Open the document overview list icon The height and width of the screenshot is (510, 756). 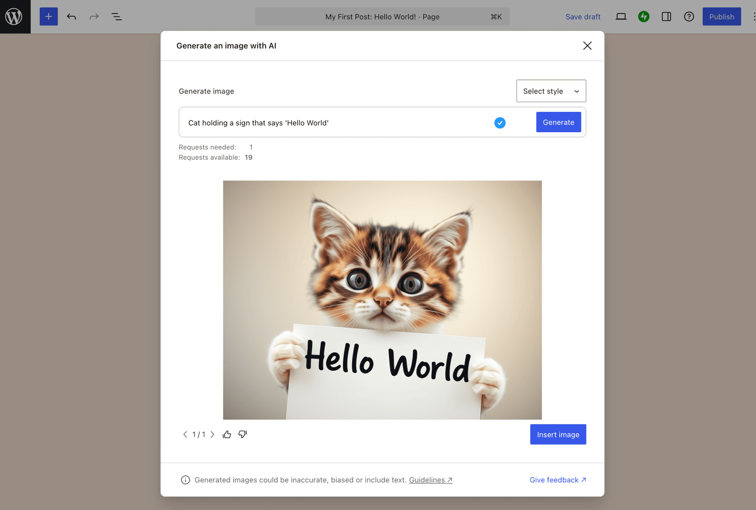[x=117, y=16]
